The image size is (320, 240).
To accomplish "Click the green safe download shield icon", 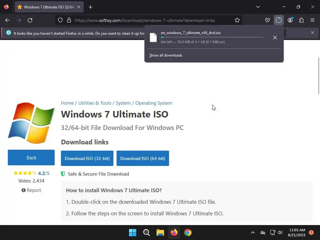I will pos(63,174).
